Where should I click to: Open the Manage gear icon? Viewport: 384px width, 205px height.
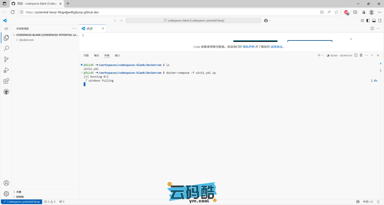tap(6, 194)
